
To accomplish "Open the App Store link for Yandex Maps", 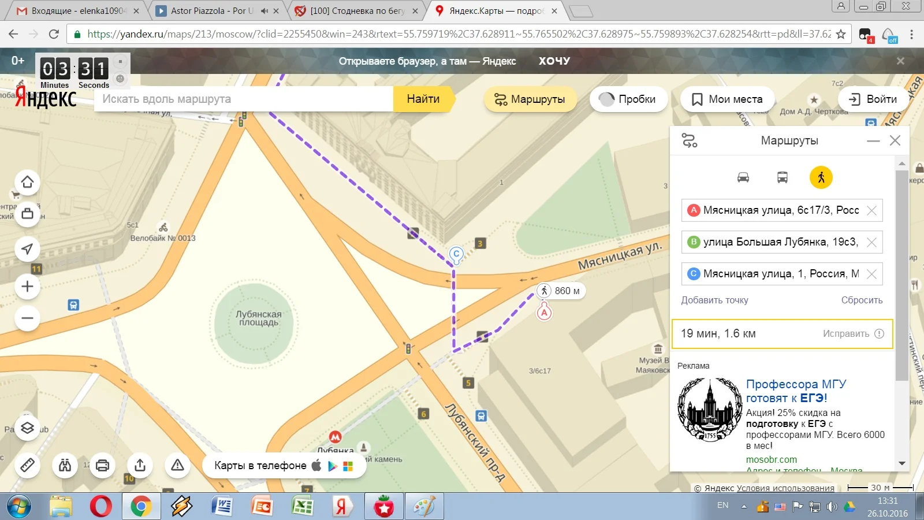I will point(316,466).
